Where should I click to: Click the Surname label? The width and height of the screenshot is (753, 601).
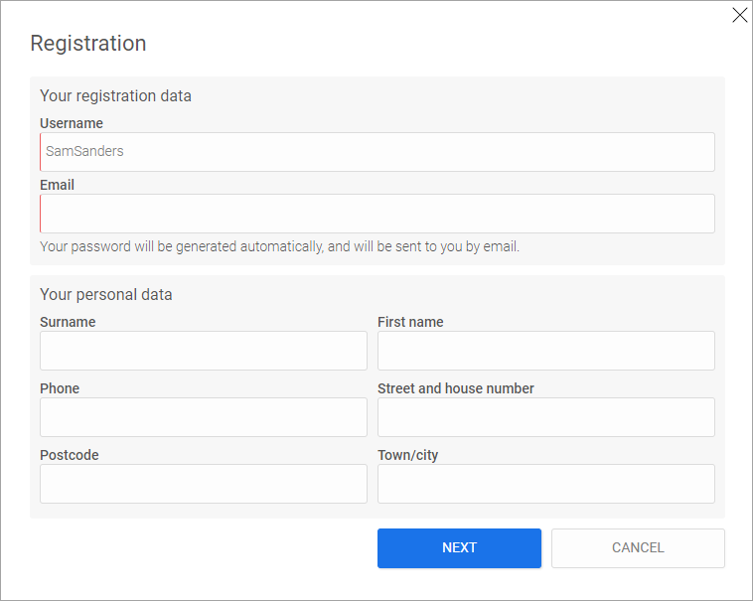pyautogui.click(x=68, y=322)
